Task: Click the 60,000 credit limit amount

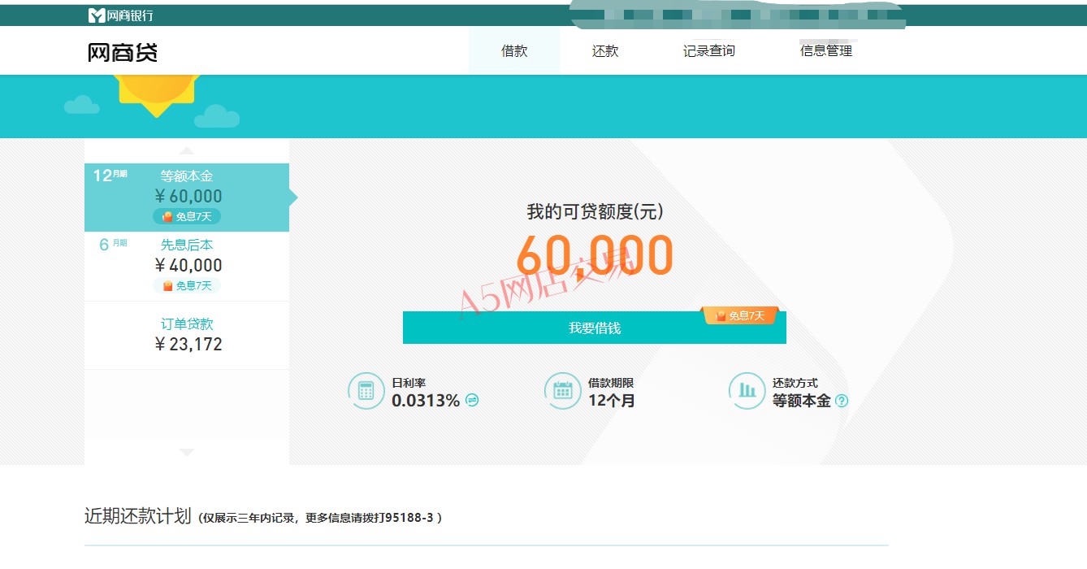Action: pyautogui.click(x=595, y=255)
